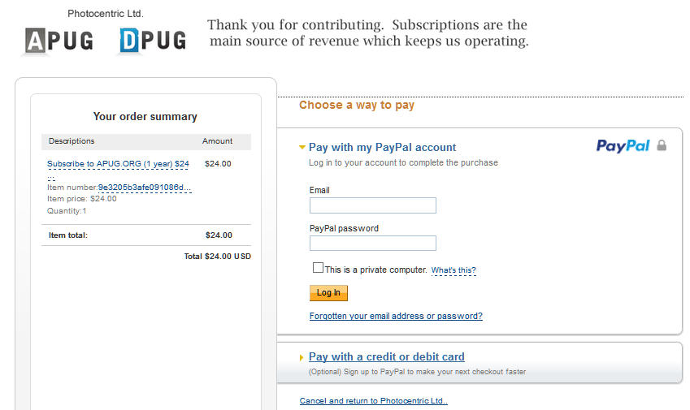
Task: Expand the credit or debit card arrow
Action: pyautogui.click(x=302, y=357)
